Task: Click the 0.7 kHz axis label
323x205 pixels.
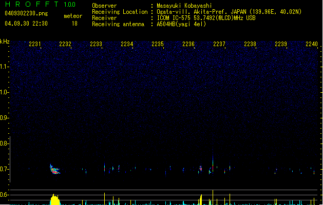Action: pyautogui.click(x=4, y=169)
